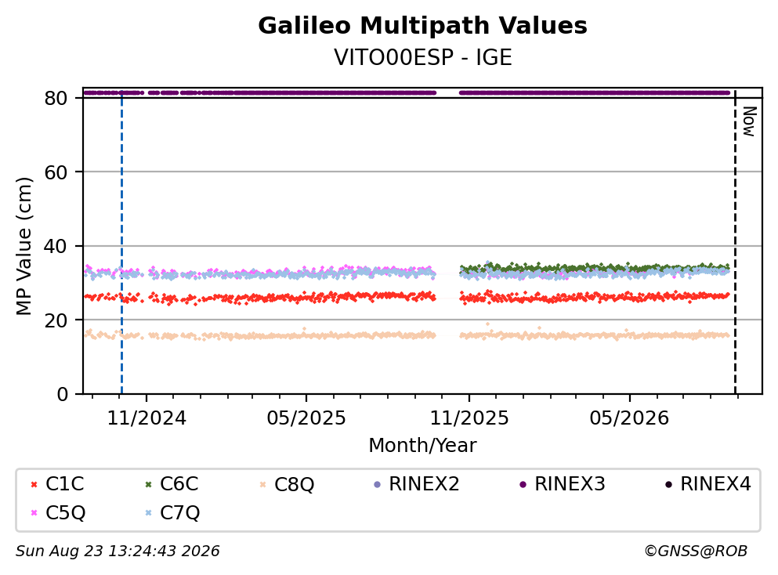Click the magenta C5Q legend marker
The width and height of the screenshot is (778, 575).
[34, 513]
